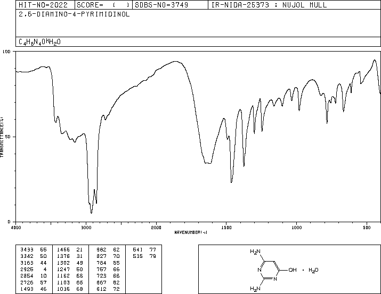Image resolution: width=381 pixels, height=294 pixels.
Task: Select peak table row 1103 66
Action: 70,282
